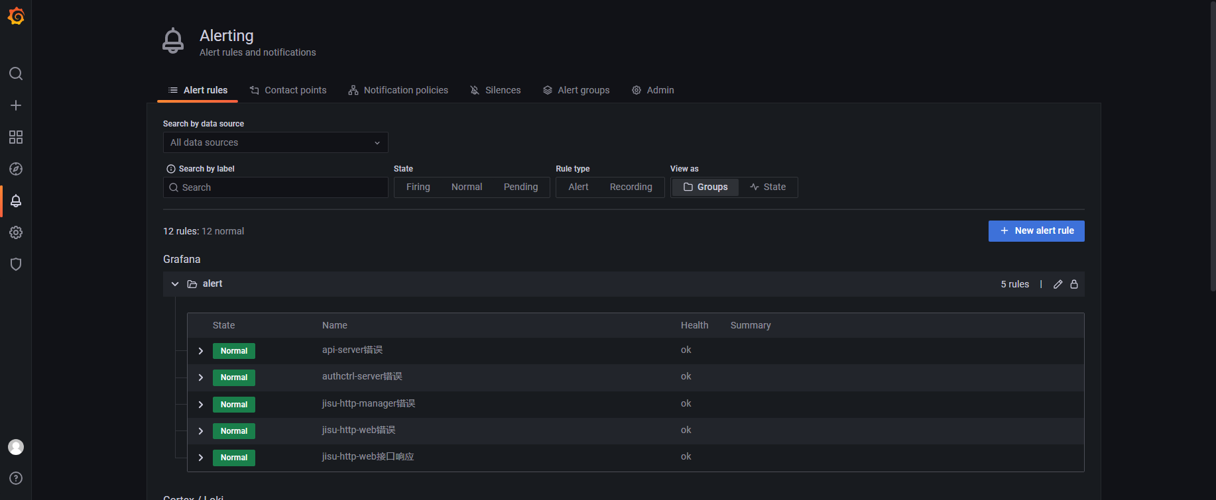Switch to the Contact points tab
1216x500 pixels.
[x=288, y=90]
